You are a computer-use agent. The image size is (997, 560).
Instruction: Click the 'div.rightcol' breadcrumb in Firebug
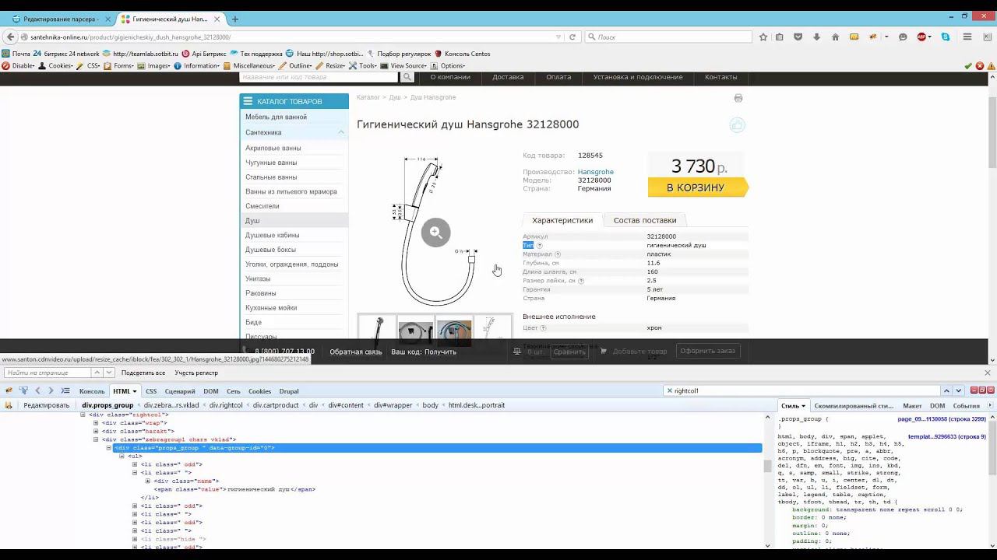(x=226, y=405)
